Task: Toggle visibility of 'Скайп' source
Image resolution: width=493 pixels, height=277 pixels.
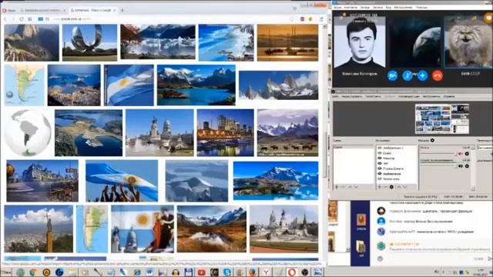Action: pos(380,153)
